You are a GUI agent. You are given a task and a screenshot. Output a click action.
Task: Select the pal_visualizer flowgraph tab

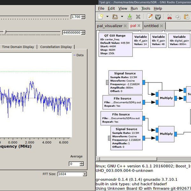(x=110, y=26)
